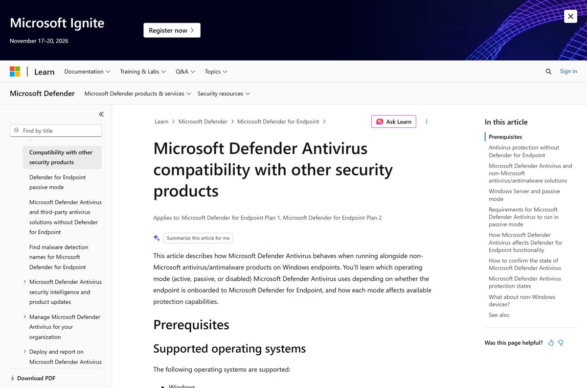Open Ask Learn assistant

click(394, 121)
